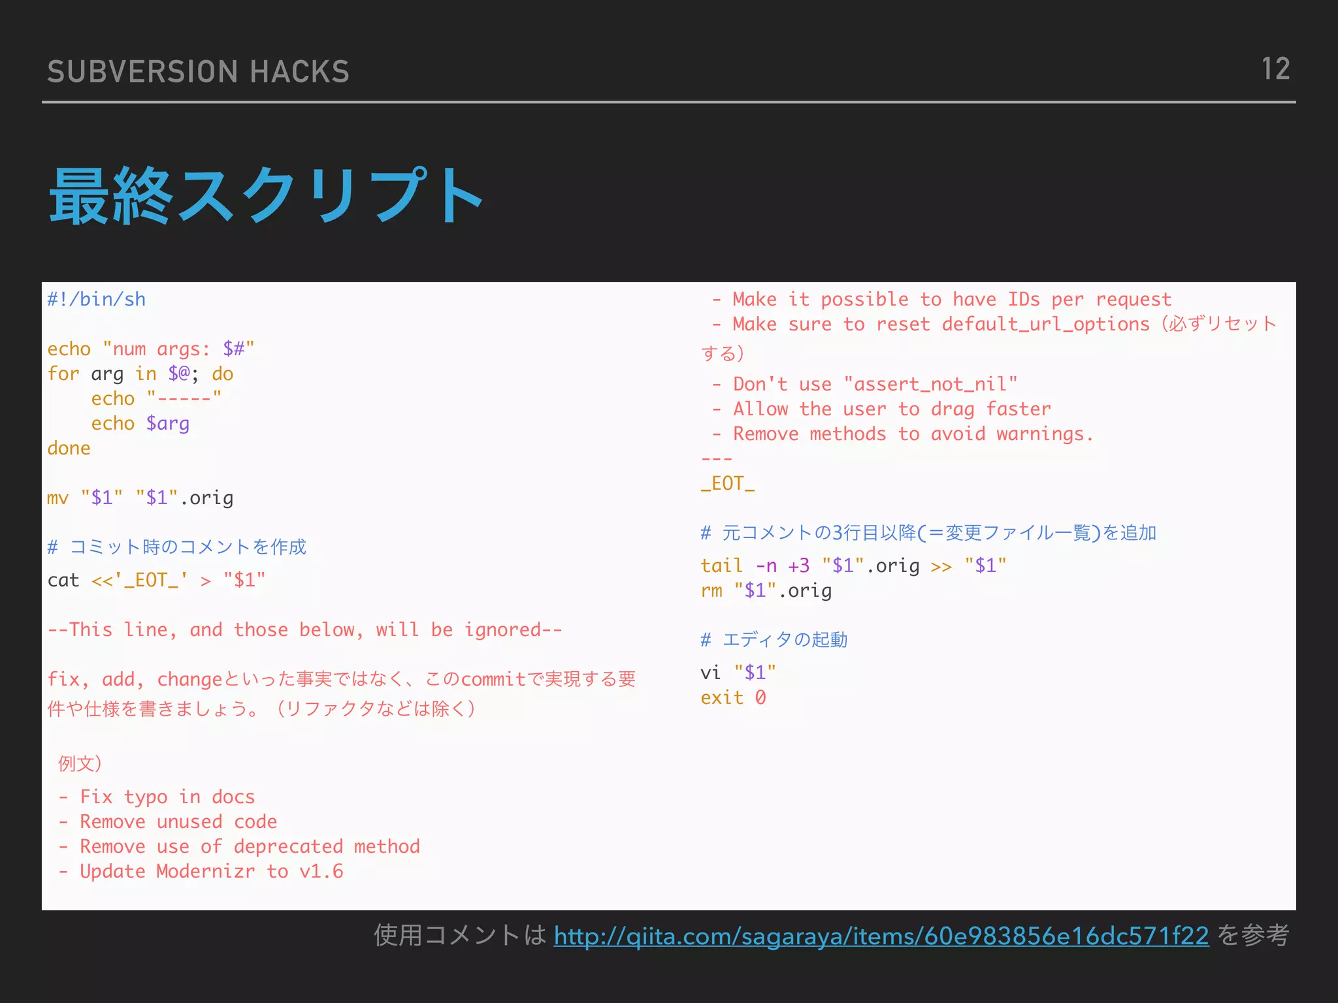Click the mv "$1" "$1".orig line
The height and width of the screenshot is (1003, 1338).
coord(140,498)
